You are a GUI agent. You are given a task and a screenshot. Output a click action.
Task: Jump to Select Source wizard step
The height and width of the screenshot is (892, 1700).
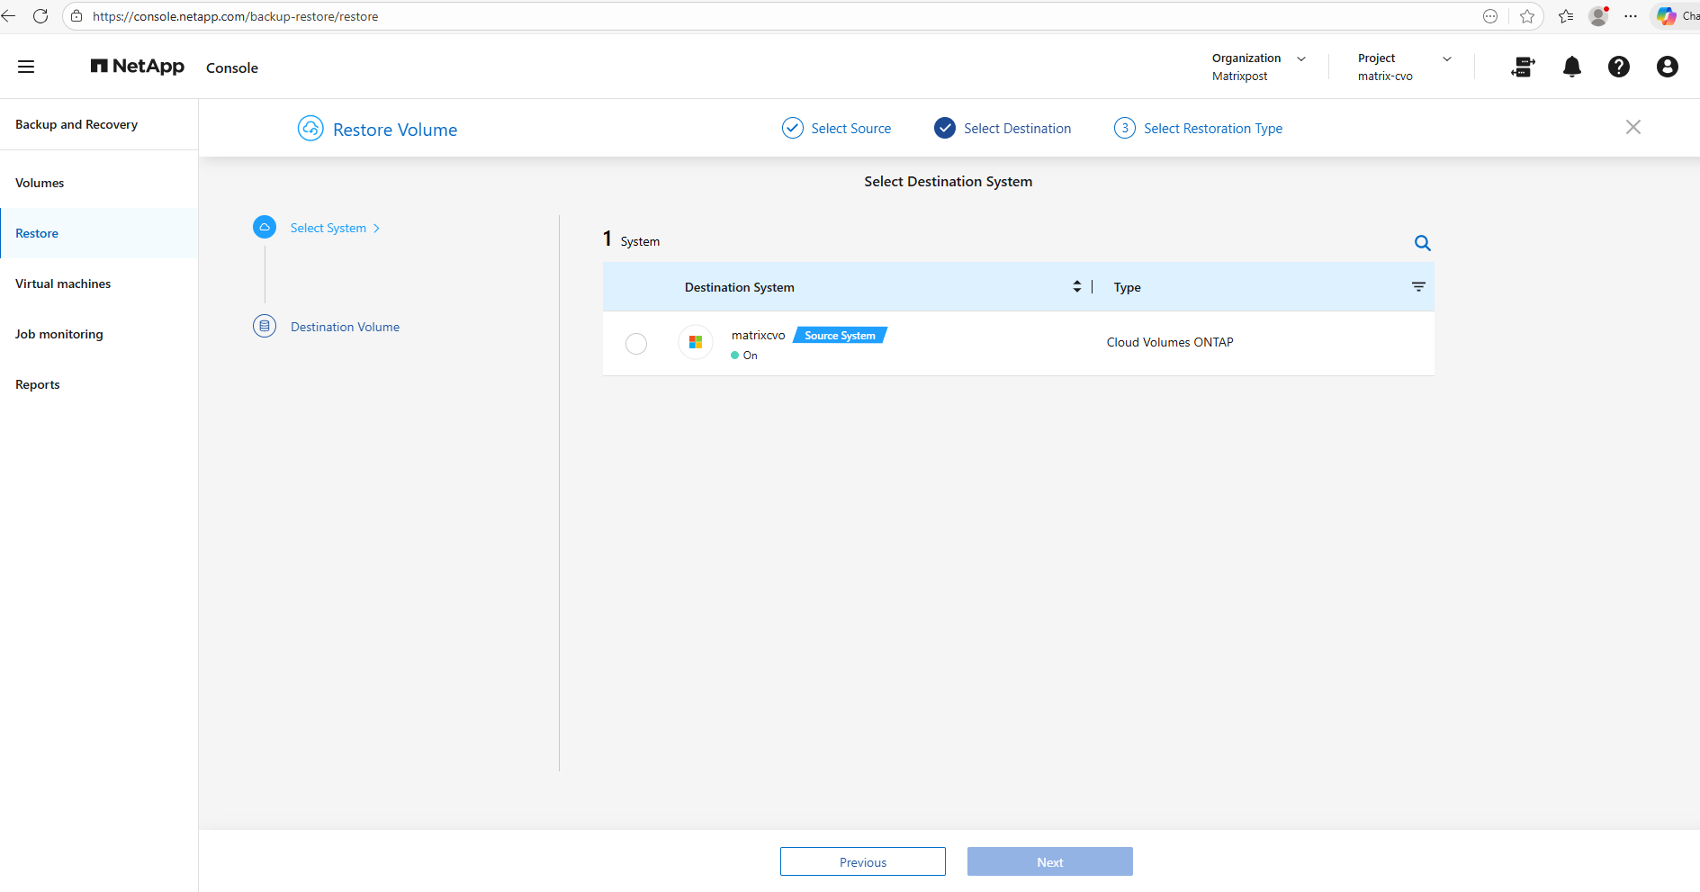837,129
